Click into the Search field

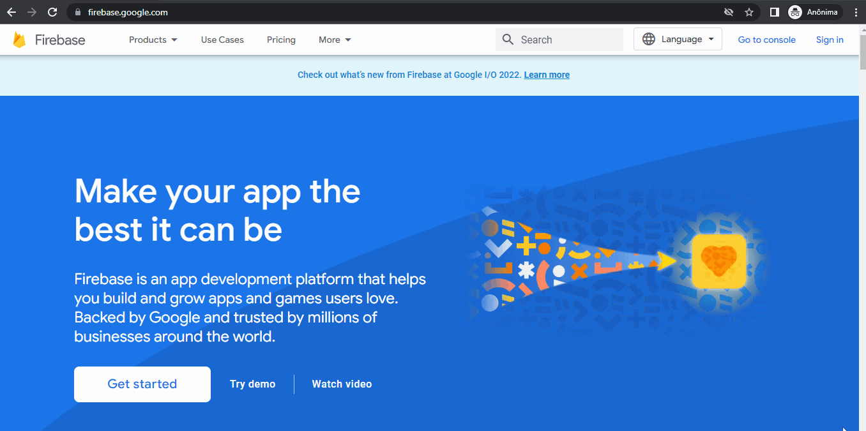point(559,40)
